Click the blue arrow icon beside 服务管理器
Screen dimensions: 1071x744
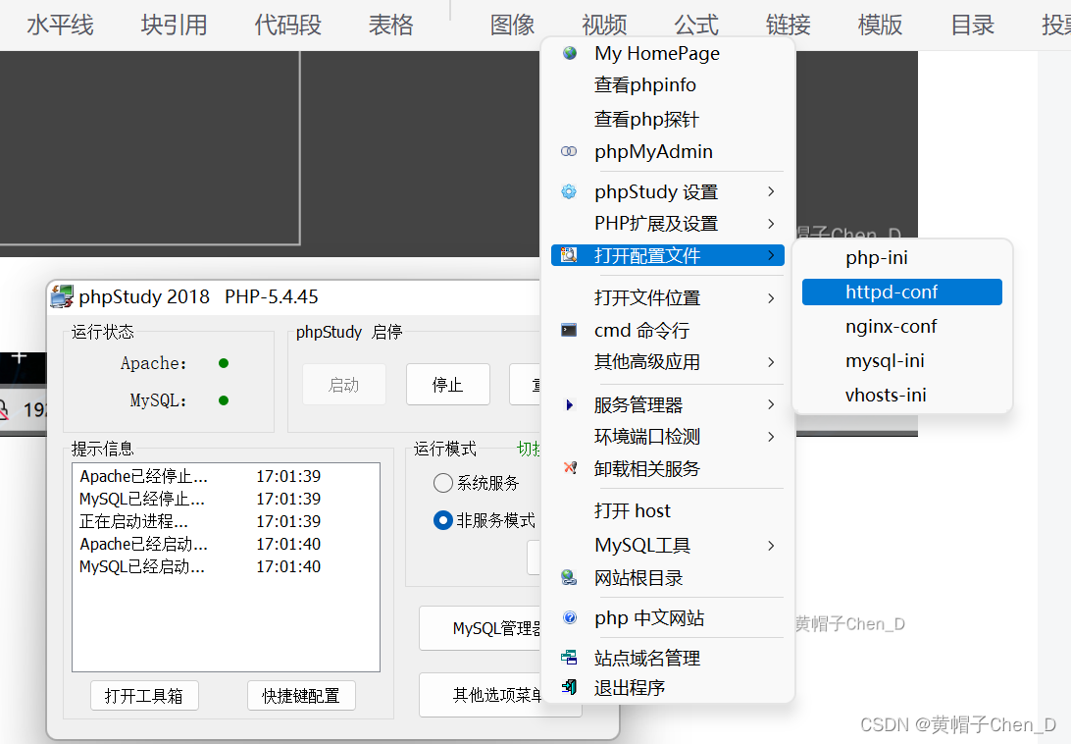point(569,404)
